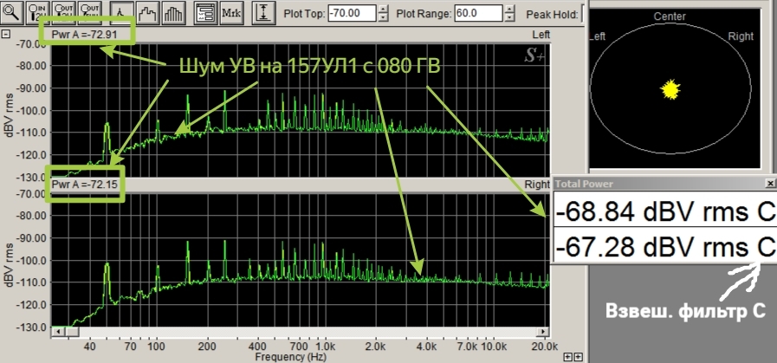Click the frequency scrollbar right arrow

point(544,331)
